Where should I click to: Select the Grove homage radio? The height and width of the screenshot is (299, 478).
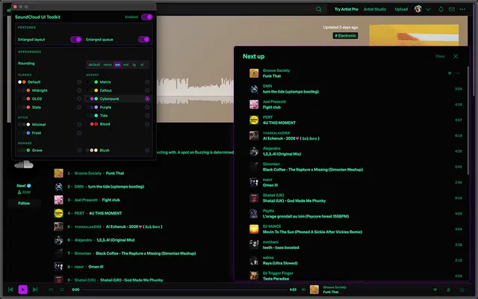click(x=79, y=150)
